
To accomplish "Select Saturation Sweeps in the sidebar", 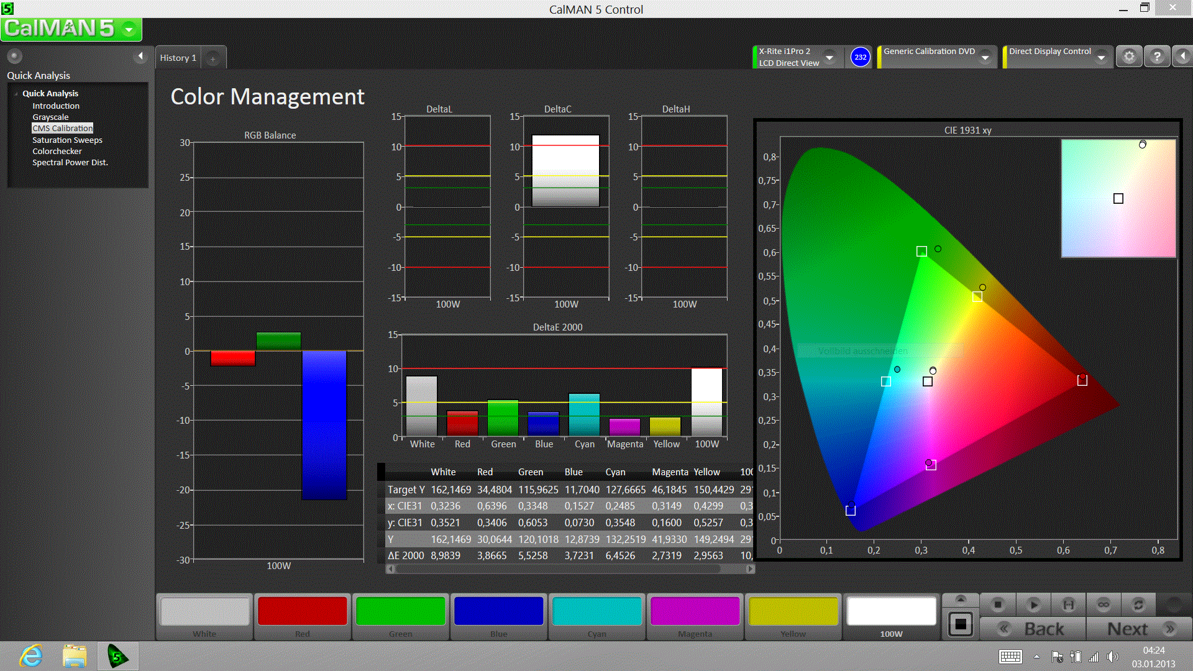I will pyautogui.click(x=67, y=140).
